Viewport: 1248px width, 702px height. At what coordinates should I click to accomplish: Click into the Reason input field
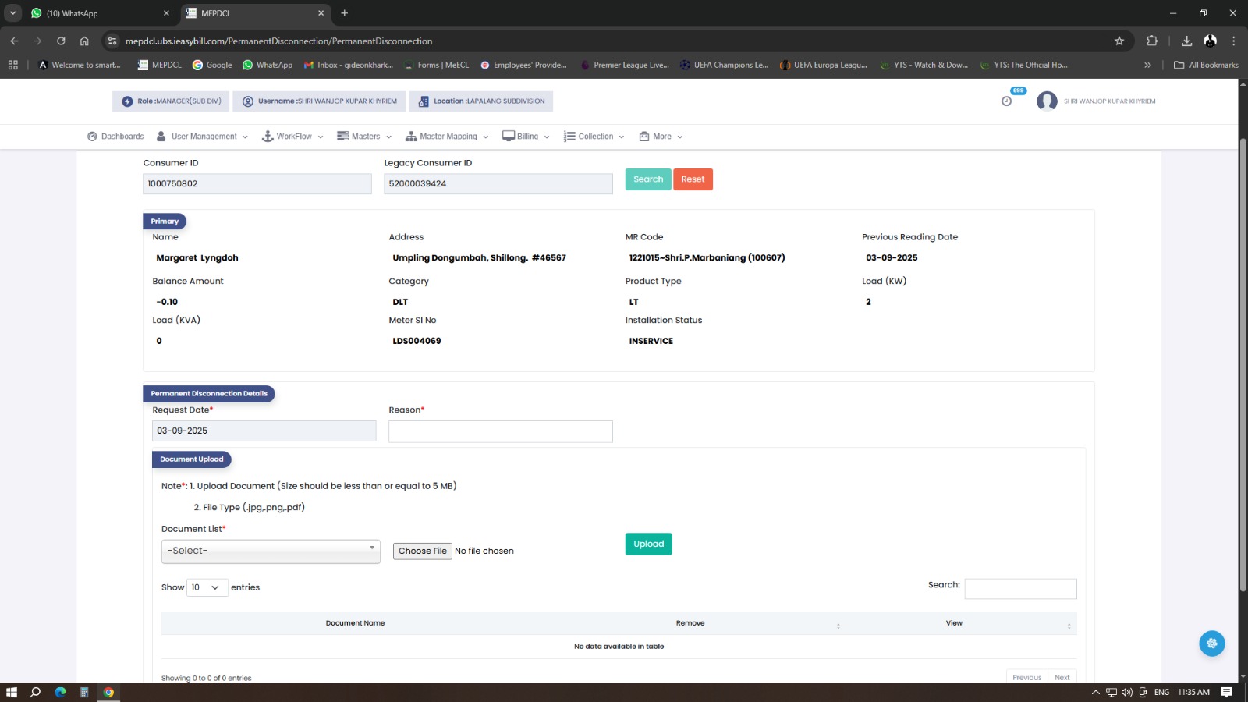(x=500, y=431)
